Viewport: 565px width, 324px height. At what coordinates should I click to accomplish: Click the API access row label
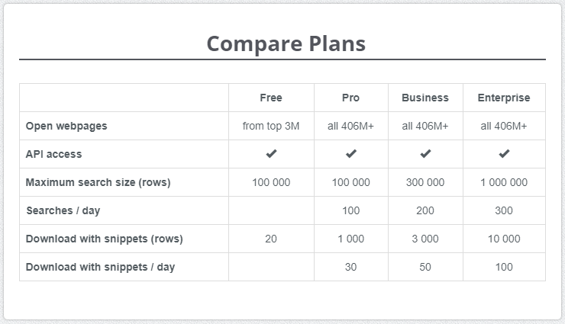click(x=53, y=154)
